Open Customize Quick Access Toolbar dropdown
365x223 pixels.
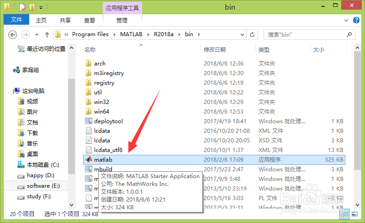pyautogui.click(x=41, y=8)
